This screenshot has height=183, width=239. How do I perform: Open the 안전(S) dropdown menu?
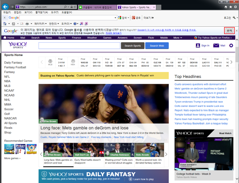54,24
